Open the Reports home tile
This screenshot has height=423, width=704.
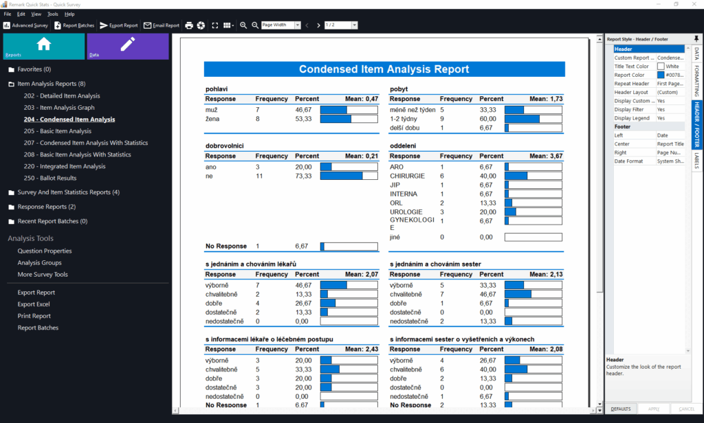pos(43,46)
